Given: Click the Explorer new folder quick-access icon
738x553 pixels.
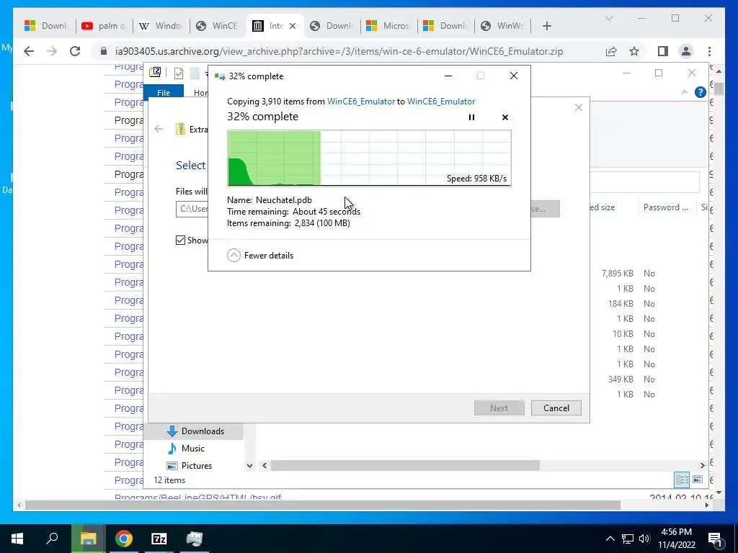Looking at the screenshot, I should (195, 73).
